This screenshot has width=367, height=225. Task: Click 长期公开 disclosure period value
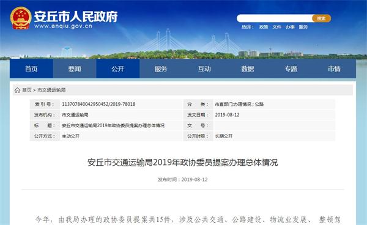(224, 136)
